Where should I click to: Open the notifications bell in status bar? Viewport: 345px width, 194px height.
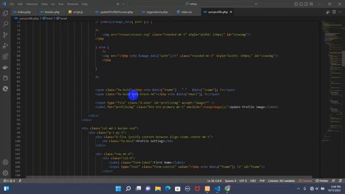coord(340,181)
